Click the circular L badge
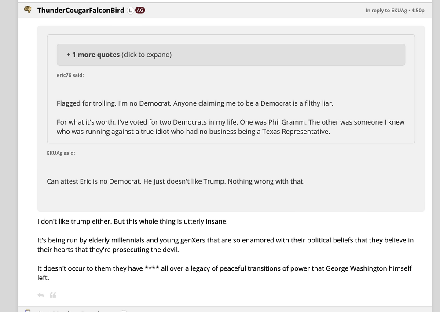The image size is (440, 312). [130, 10]
